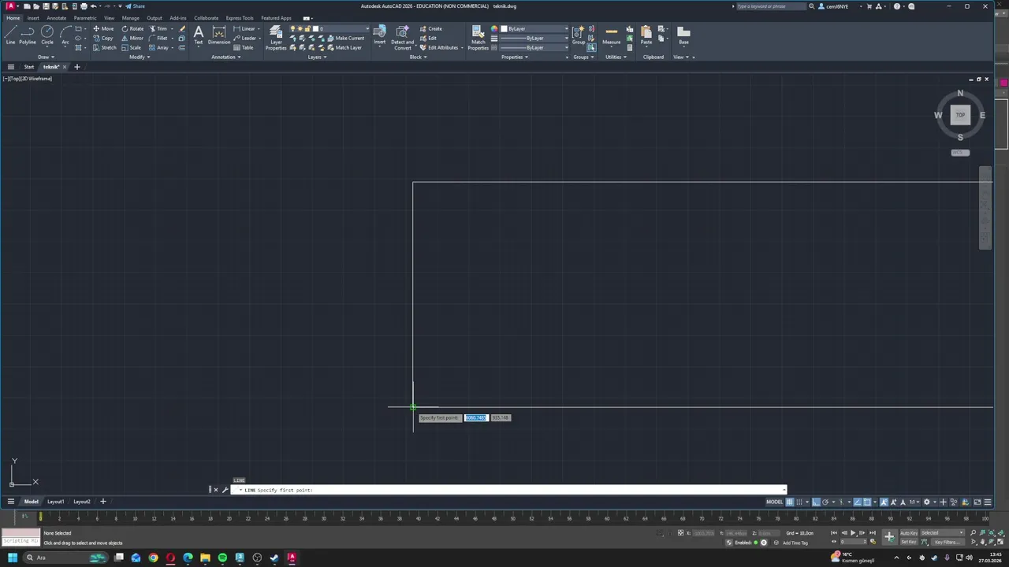Viewport: 1009px width, 567px height.
Task: Activate the Stretch command
Action: point(104,47)
